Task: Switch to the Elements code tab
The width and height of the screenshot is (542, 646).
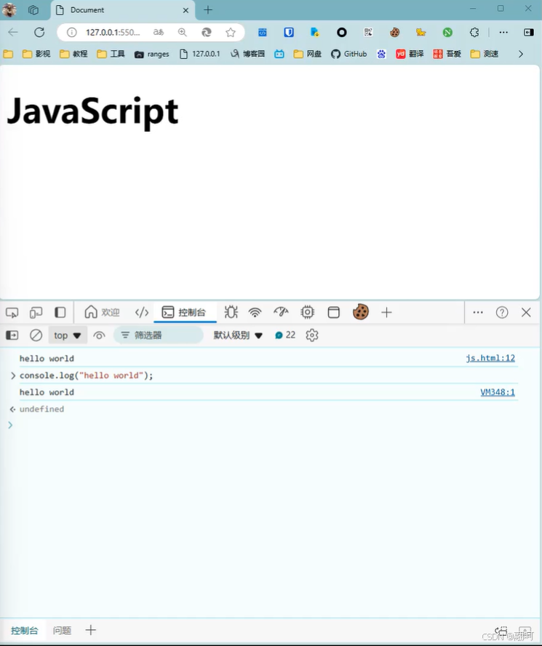Action: pos(142,312)
